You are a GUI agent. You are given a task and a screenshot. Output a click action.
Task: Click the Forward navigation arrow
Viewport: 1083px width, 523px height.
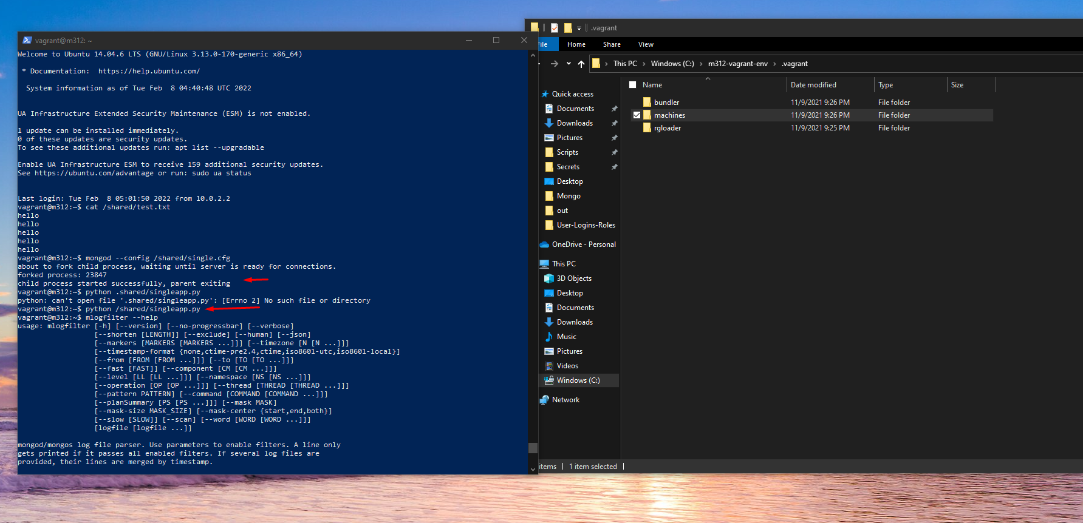click(554, 64)
